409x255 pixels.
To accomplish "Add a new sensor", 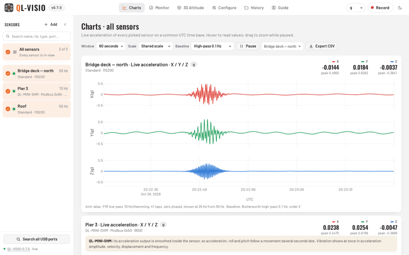I will click(x=50, y=24).
